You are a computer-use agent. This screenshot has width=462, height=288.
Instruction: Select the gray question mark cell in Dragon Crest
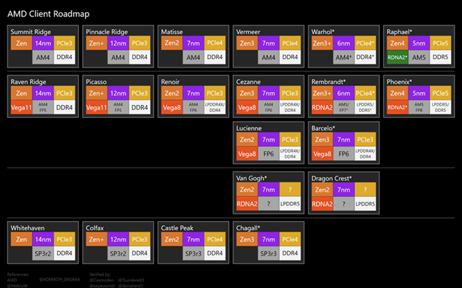pyautogui.click(x=344, y=204)
